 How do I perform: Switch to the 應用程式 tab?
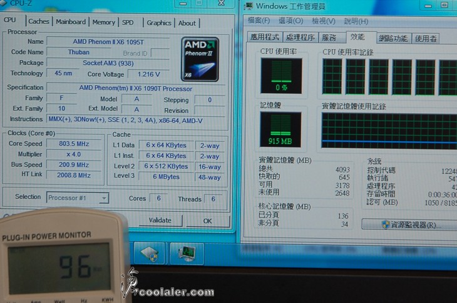click(264, 37)
